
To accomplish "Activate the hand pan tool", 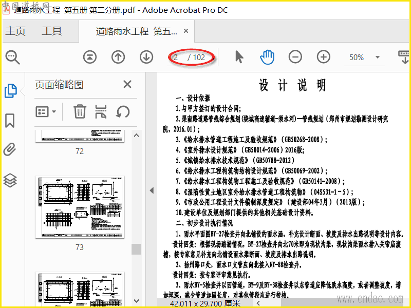I will pyautogui.click(x=267, y=57).
